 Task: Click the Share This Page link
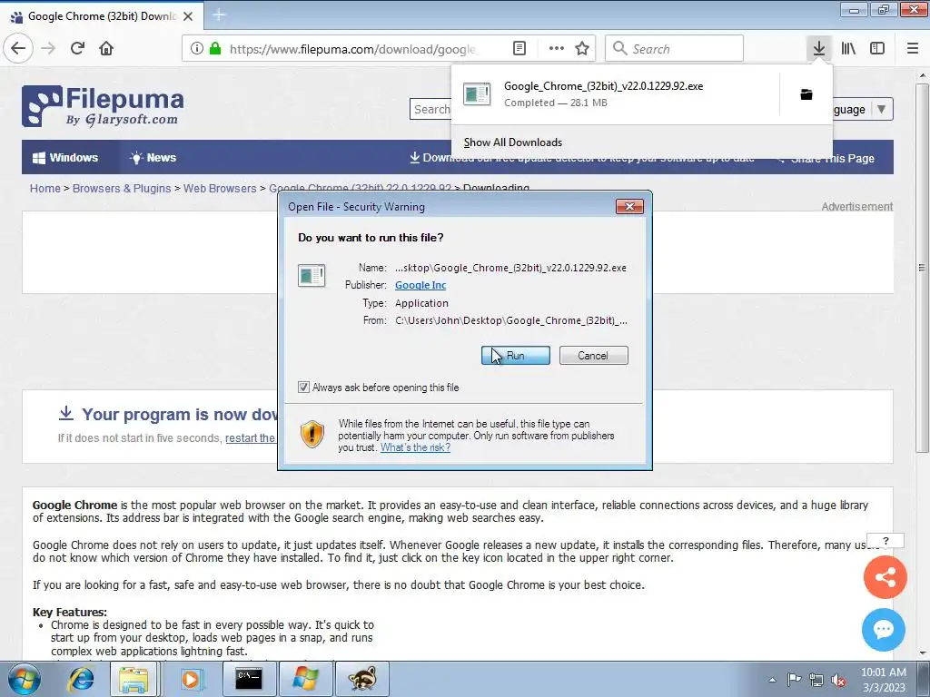pyautogui.click(x=826, y=158)
